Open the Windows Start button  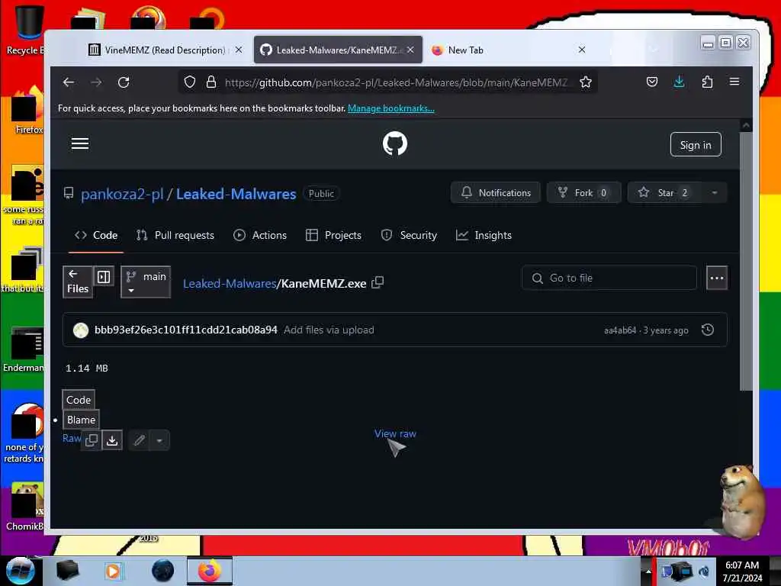[20, 571]
